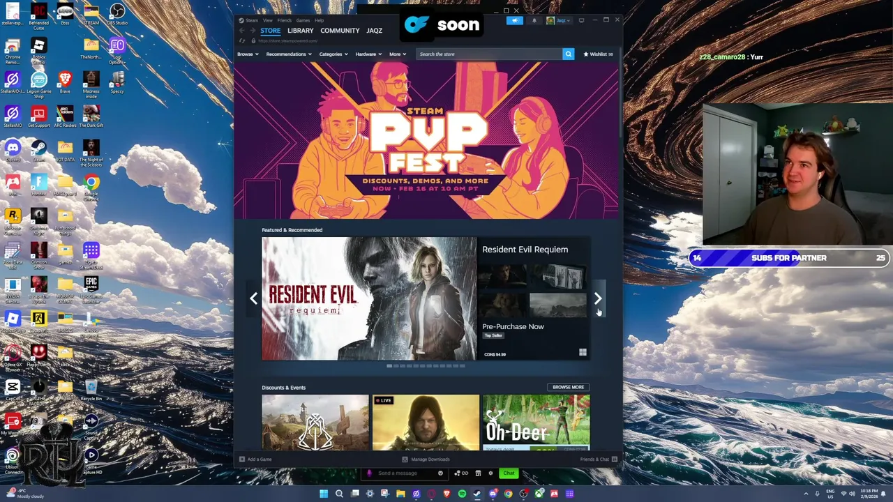Open the Recycle Bin desktop icon
The width and height of the screenshot is (893, 502).
click(x=91, y=389)
